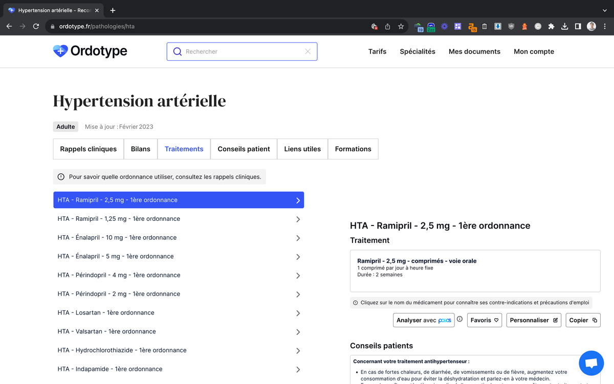Open the Extensions puzzle icon
This screenshot has height=384, width=614.
tap(551, 26)
